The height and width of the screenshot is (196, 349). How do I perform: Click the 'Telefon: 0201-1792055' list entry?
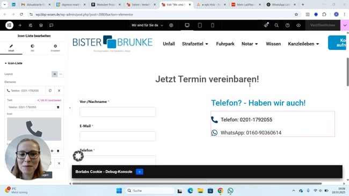click(x=246, y=119)
